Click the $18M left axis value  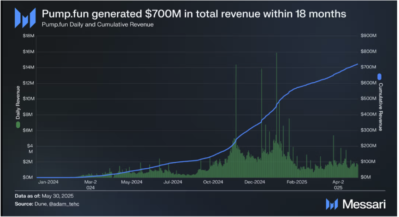tap(28, 36)
